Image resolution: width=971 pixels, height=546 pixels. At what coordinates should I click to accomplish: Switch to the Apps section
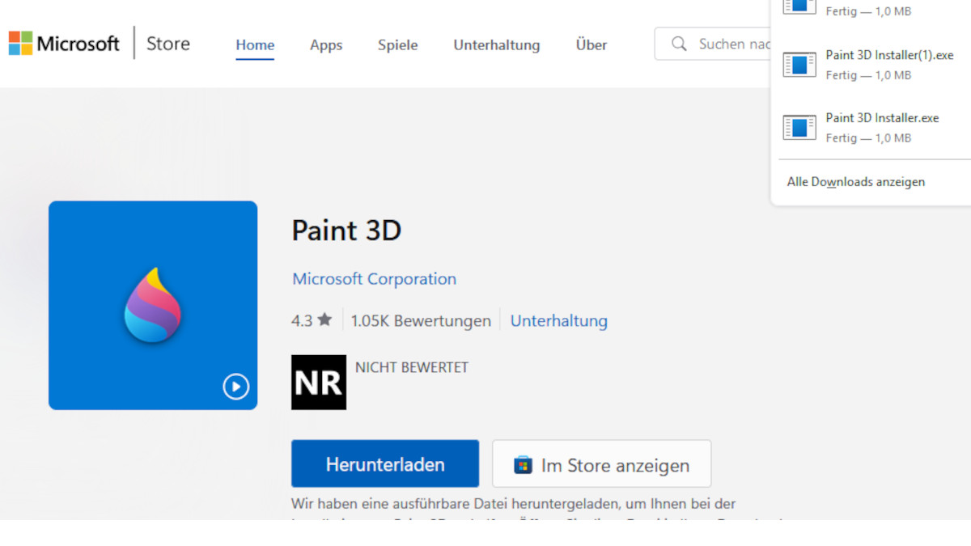(325, 45)
